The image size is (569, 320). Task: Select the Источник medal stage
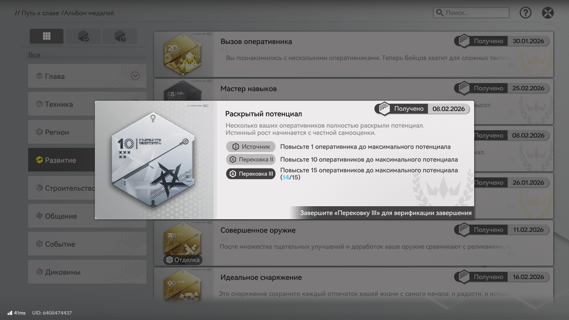coord(251,147)
